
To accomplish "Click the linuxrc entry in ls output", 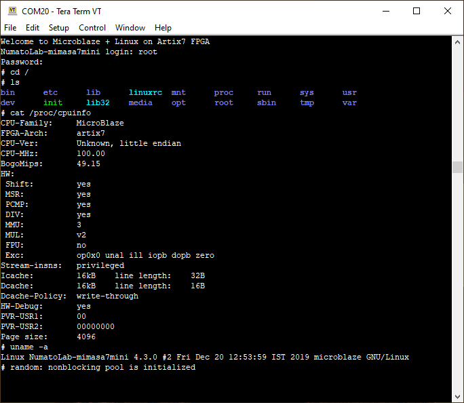I will (x=145, y=92).
